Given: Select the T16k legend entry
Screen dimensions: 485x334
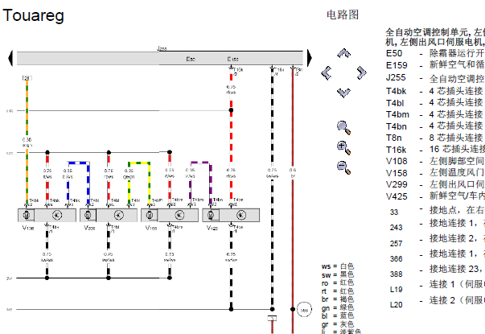Looking at the screenshot, I should click(435, 150).
